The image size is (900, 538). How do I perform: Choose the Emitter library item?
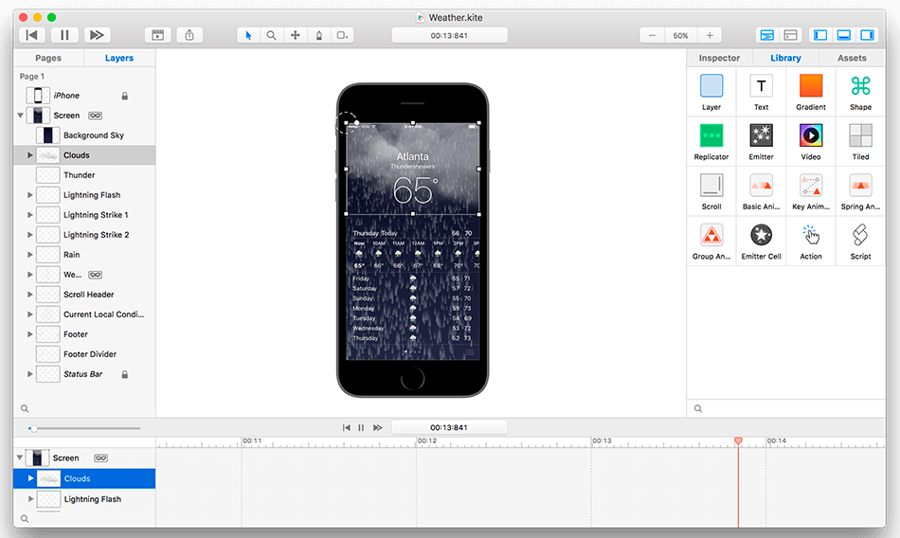pyautogui.click(x=761, y=142)
